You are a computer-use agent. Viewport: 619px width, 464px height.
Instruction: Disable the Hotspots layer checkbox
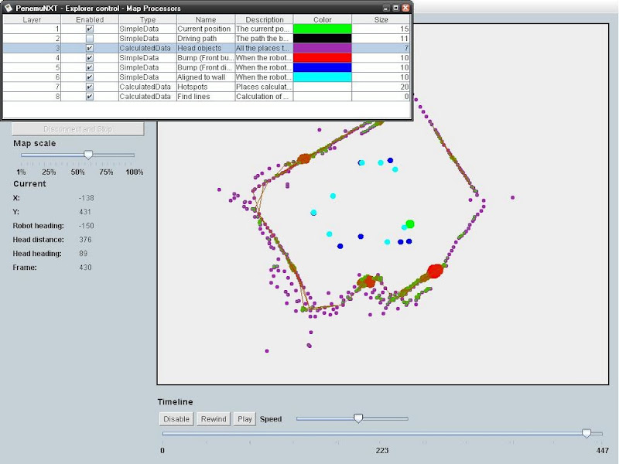90,87
